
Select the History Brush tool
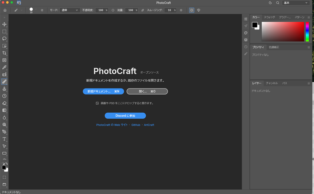4,96
